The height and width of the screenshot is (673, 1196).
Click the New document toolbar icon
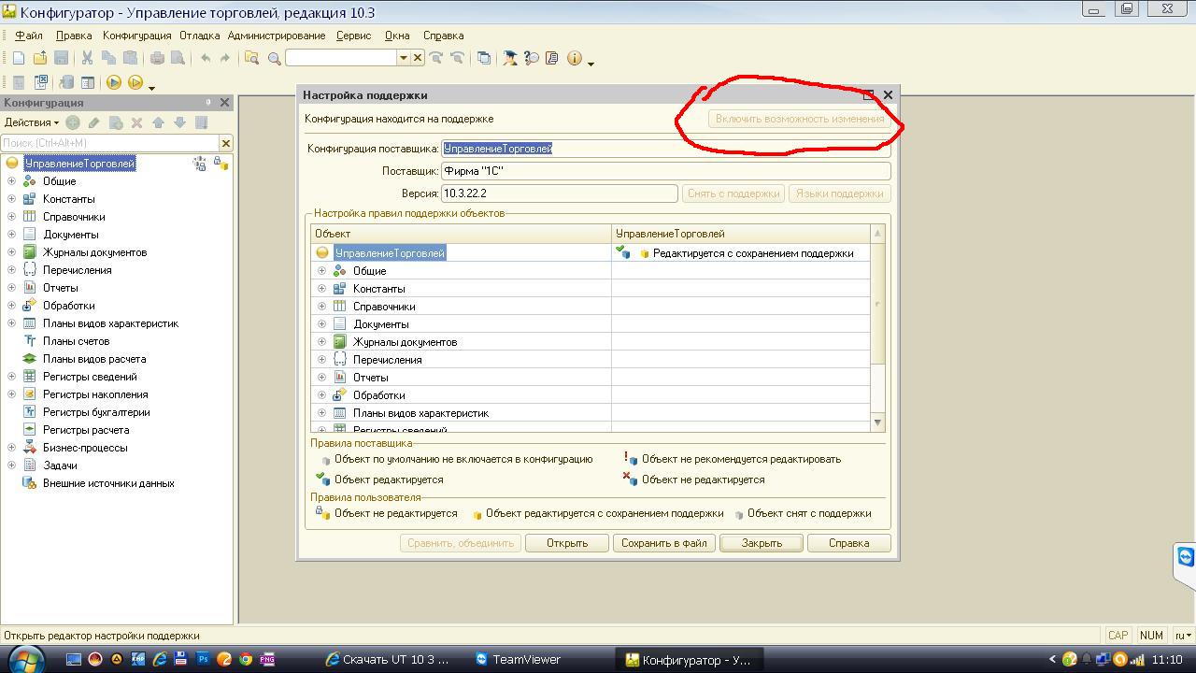(19, 58)
